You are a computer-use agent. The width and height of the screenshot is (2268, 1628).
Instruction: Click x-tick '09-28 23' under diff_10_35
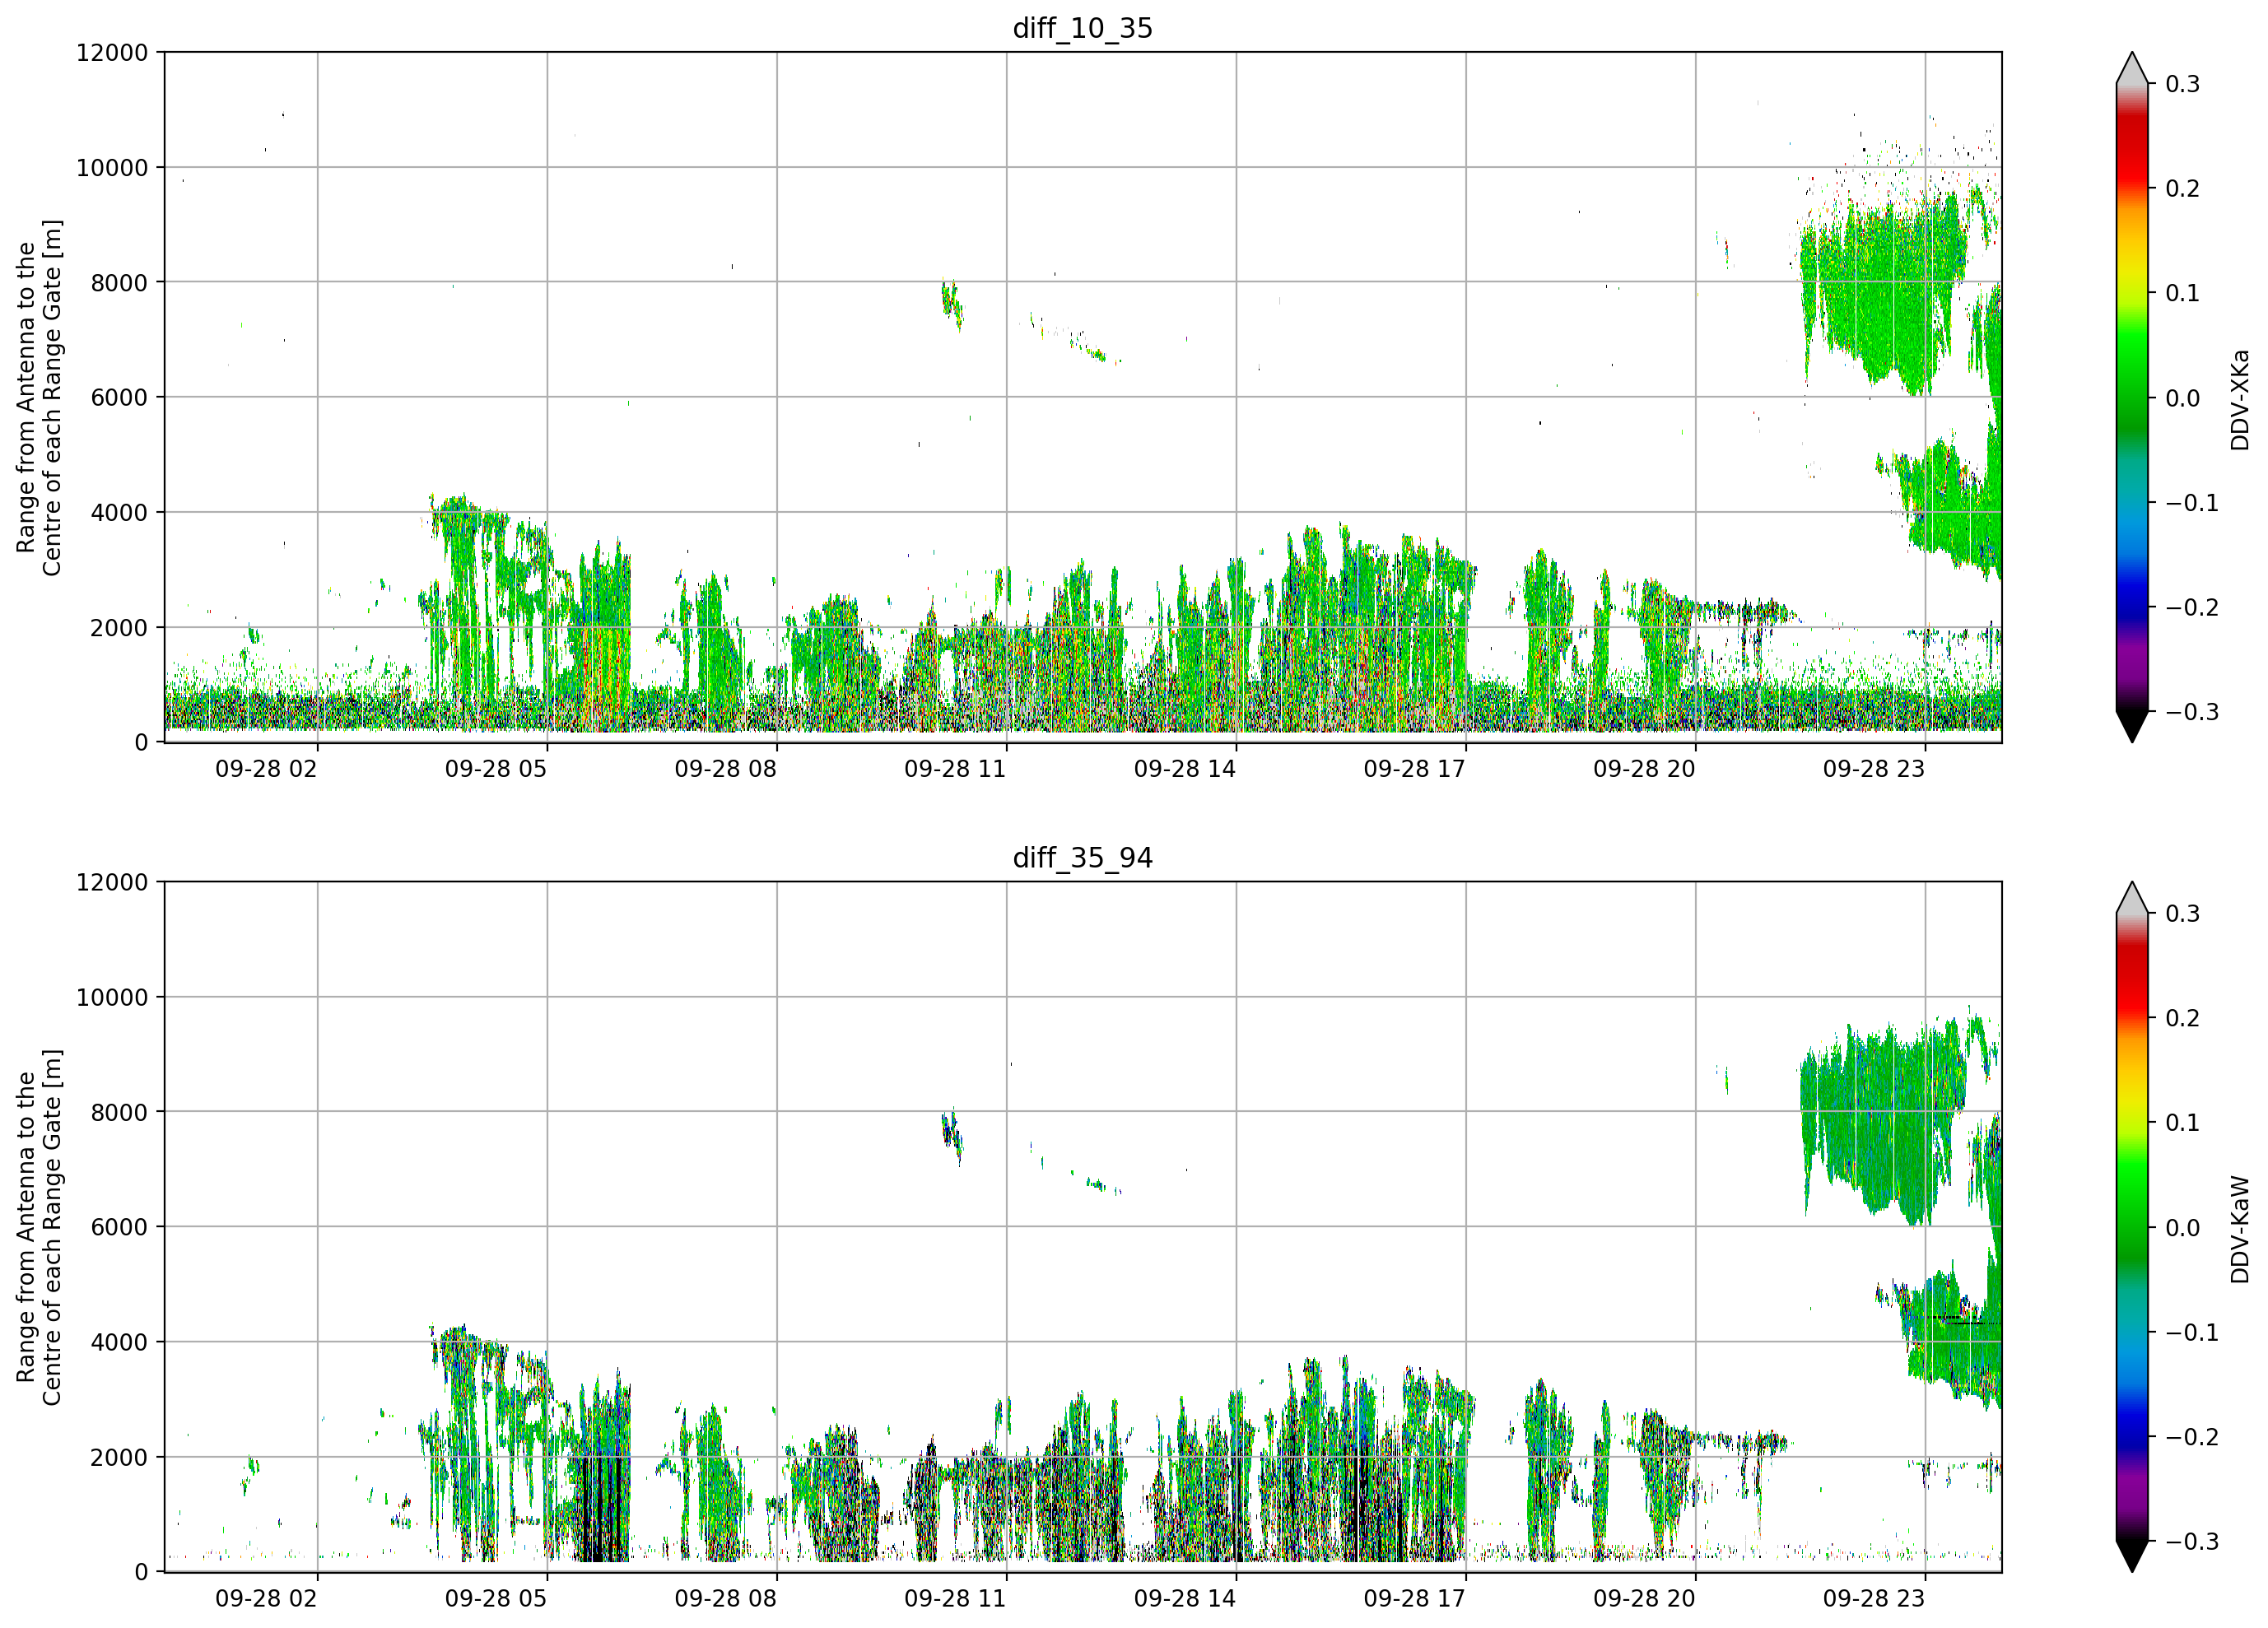1874,769
